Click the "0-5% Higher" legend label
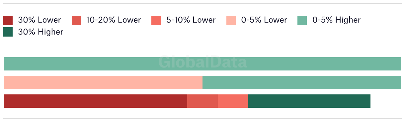 click(x=337, y=20)
